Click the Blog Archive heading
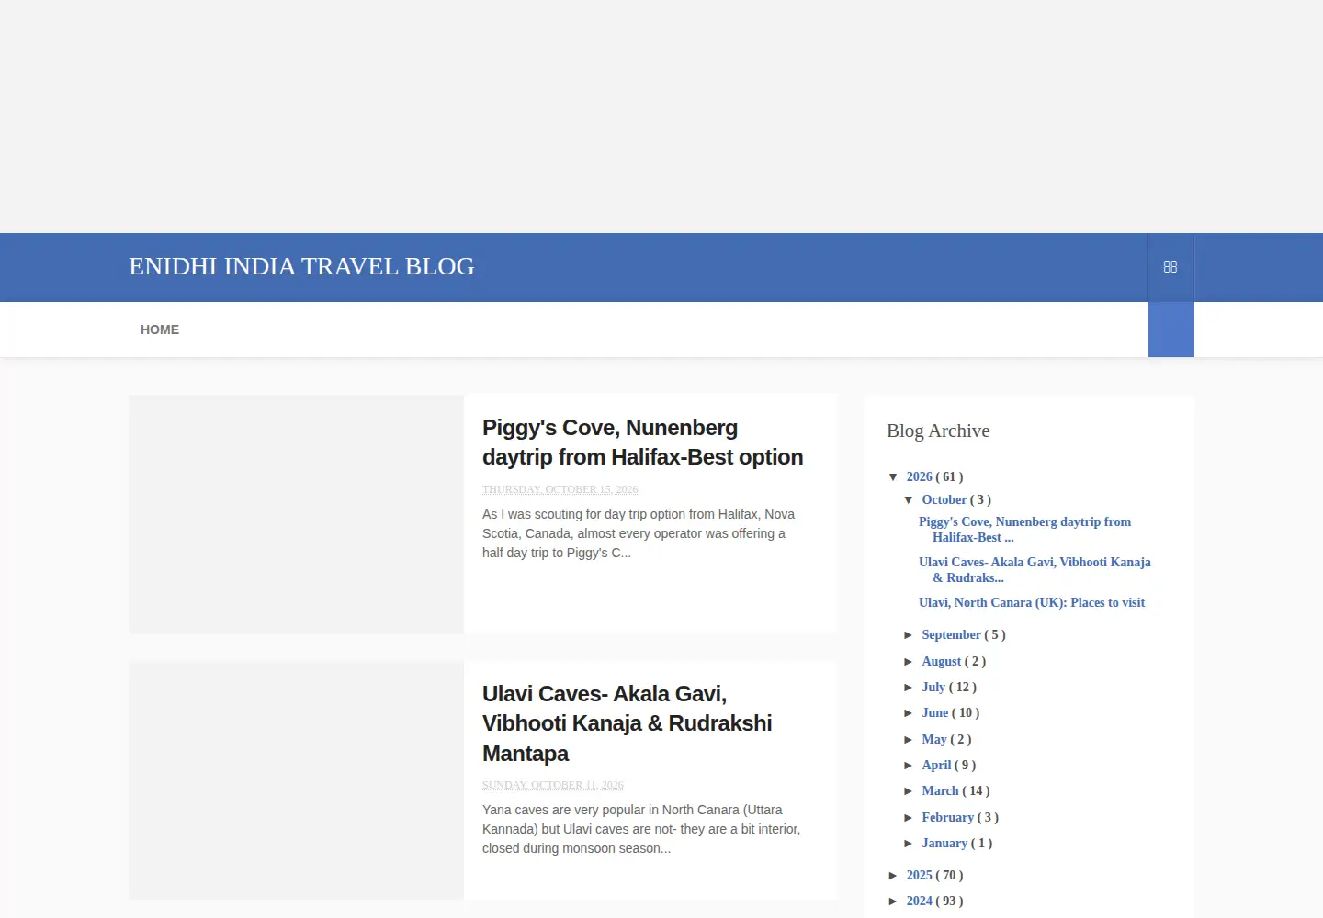1323x918 pixels. [x=938, y=431]
